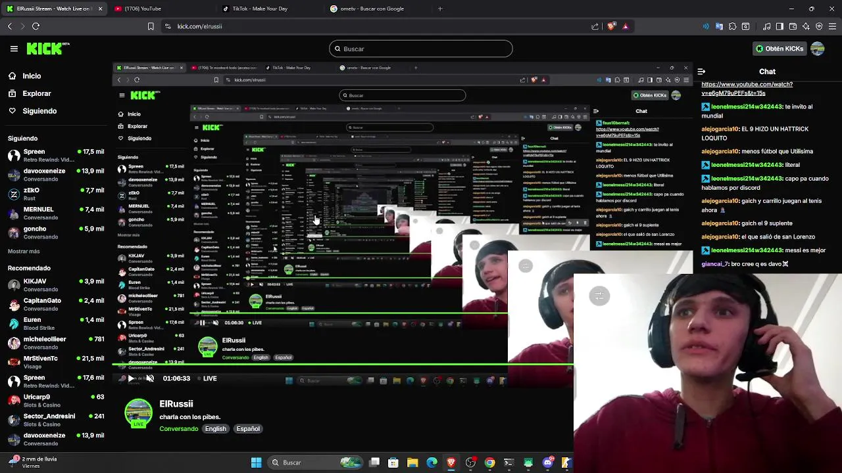Bookmark this page with the bookmark icon

tap(151, 26)
